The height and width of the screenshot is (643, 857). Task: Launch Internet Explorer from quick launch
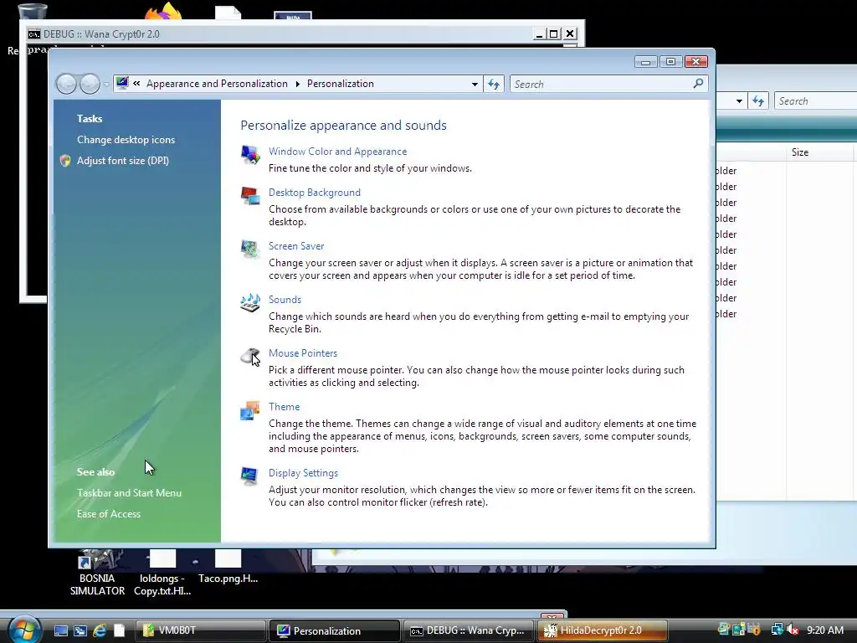click(x=100, y=630)
